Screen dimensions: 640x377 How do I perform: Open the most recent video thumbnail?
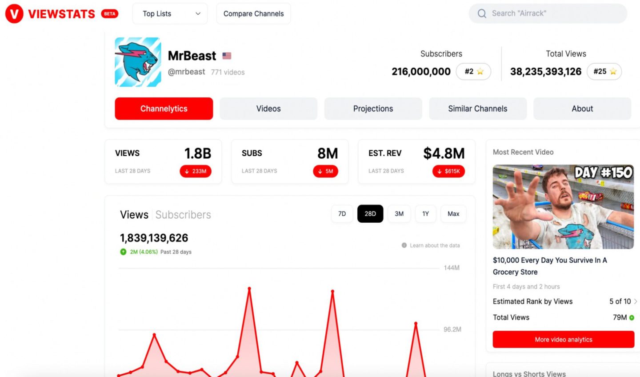coord(563,207)
